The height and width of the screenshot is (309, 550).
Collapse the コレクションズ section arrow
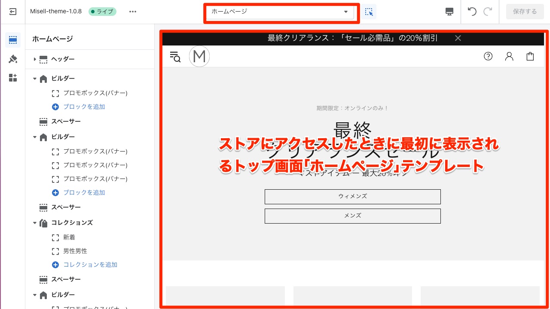click(35, 223)
